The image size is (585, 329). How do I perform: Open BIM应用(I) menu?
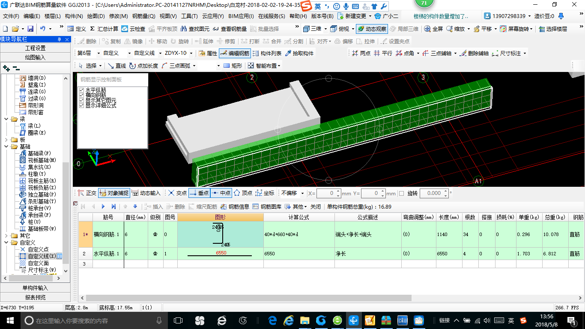pyautogui.click(x=241, y=16)
